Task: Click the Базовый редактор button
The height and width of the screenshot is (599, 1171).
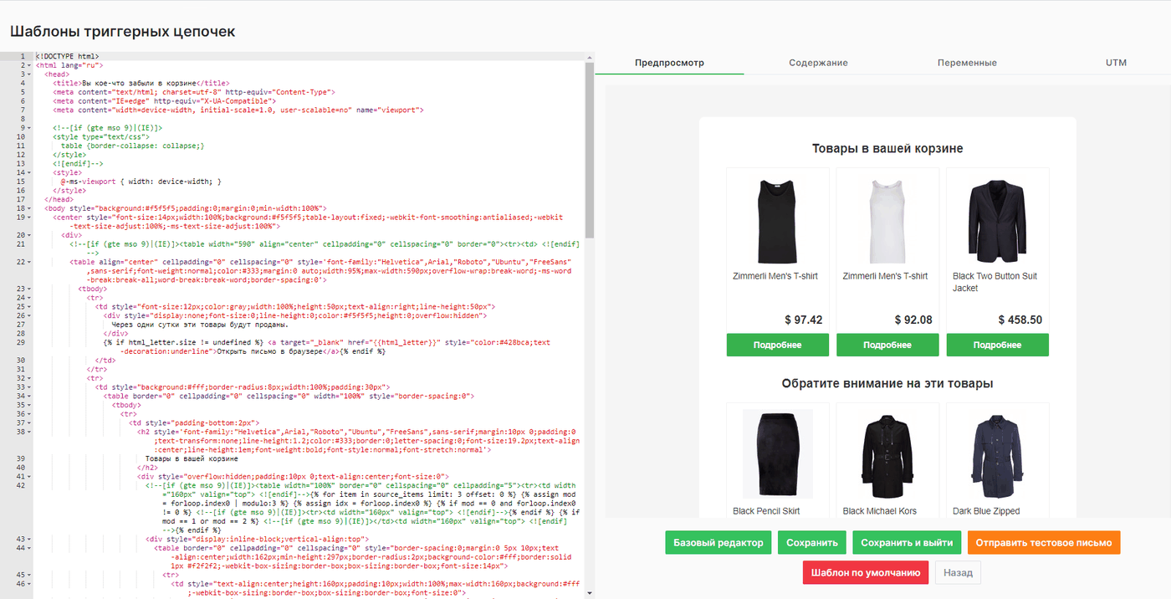Action: point(718,543)
